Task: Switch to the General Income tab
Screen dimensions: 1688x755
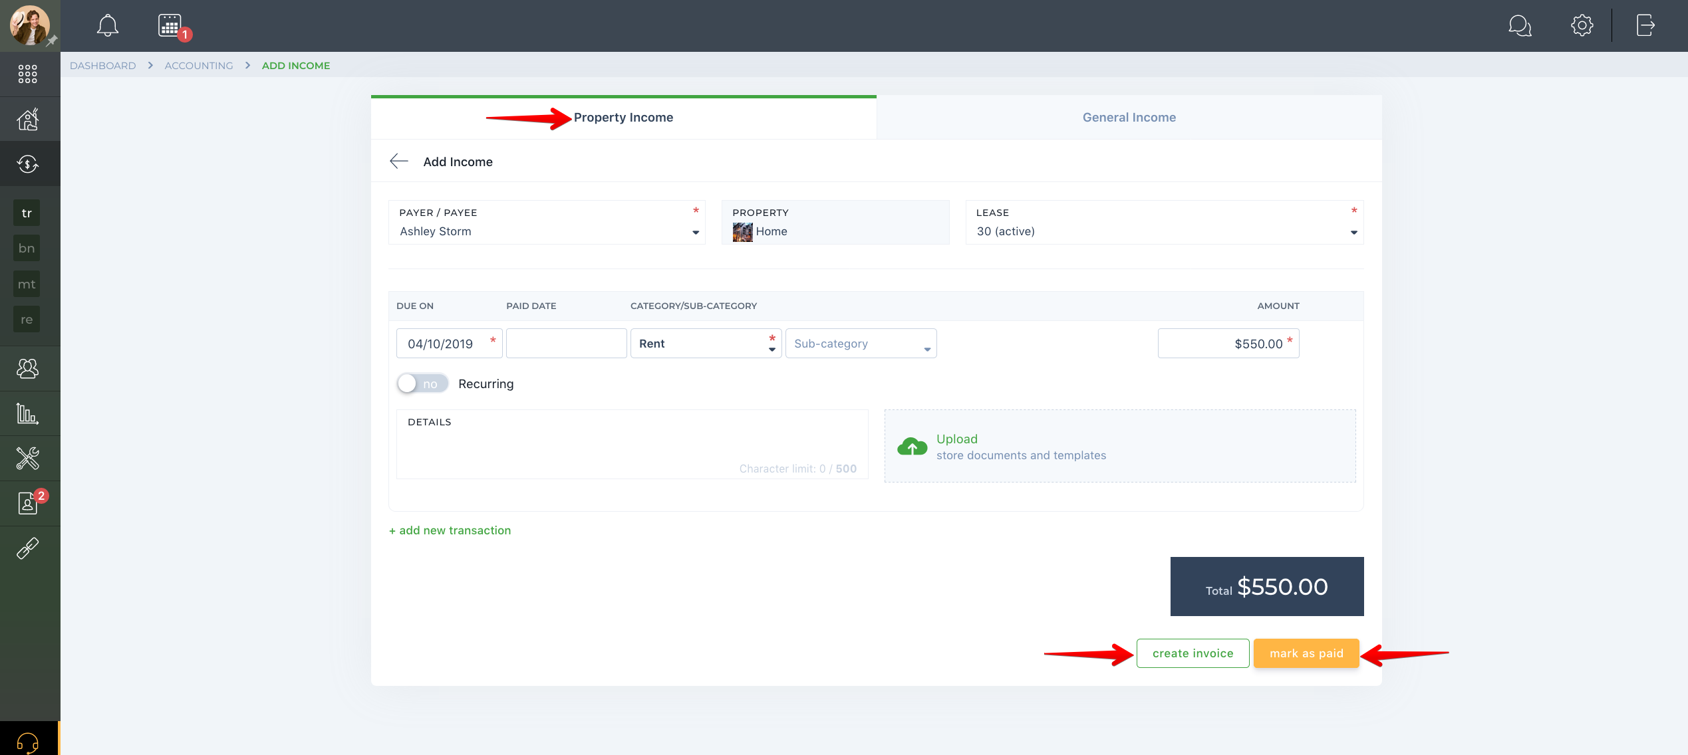Action: (x=1129, y=118)
